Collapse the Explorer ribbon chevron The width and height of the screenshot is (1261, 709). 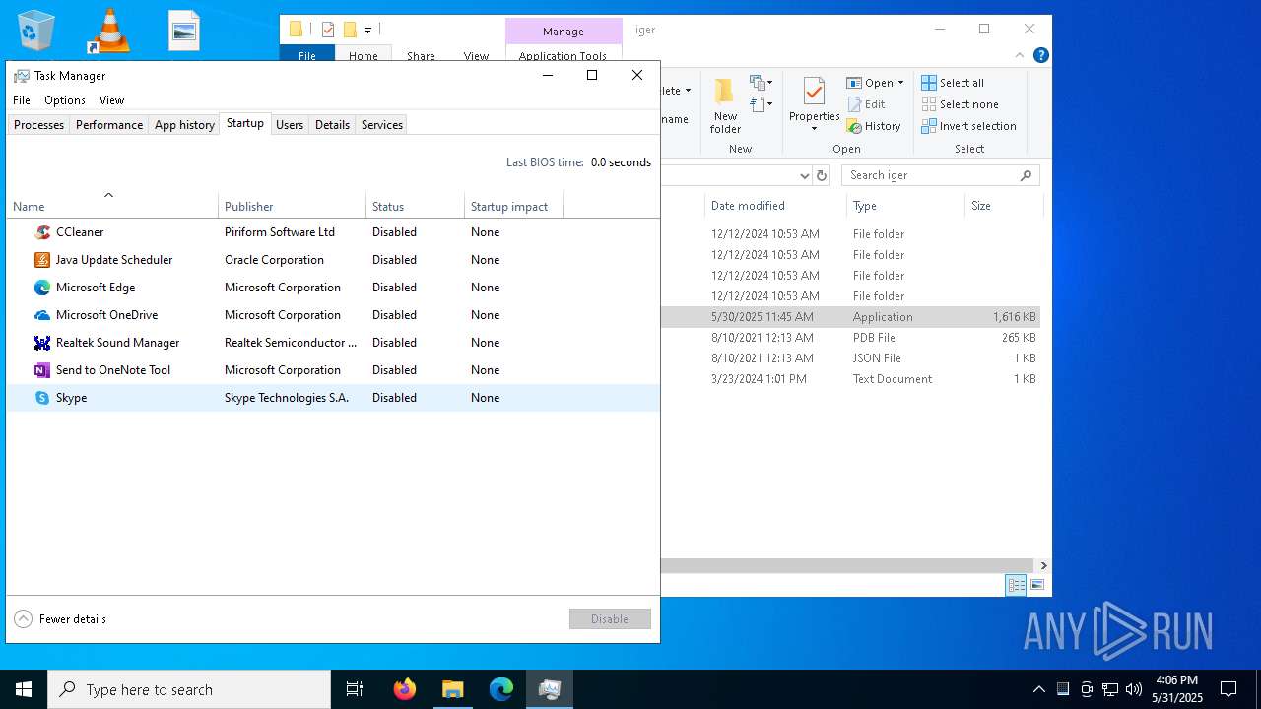tap(1021, 55)
